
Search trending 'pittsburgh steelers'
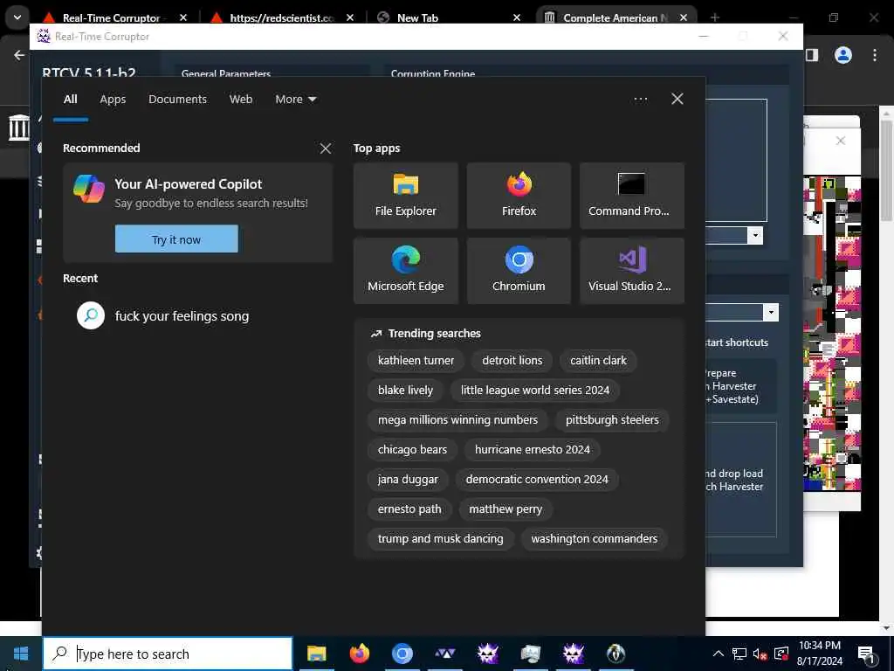pyautogui.click(x=612, y=420)
